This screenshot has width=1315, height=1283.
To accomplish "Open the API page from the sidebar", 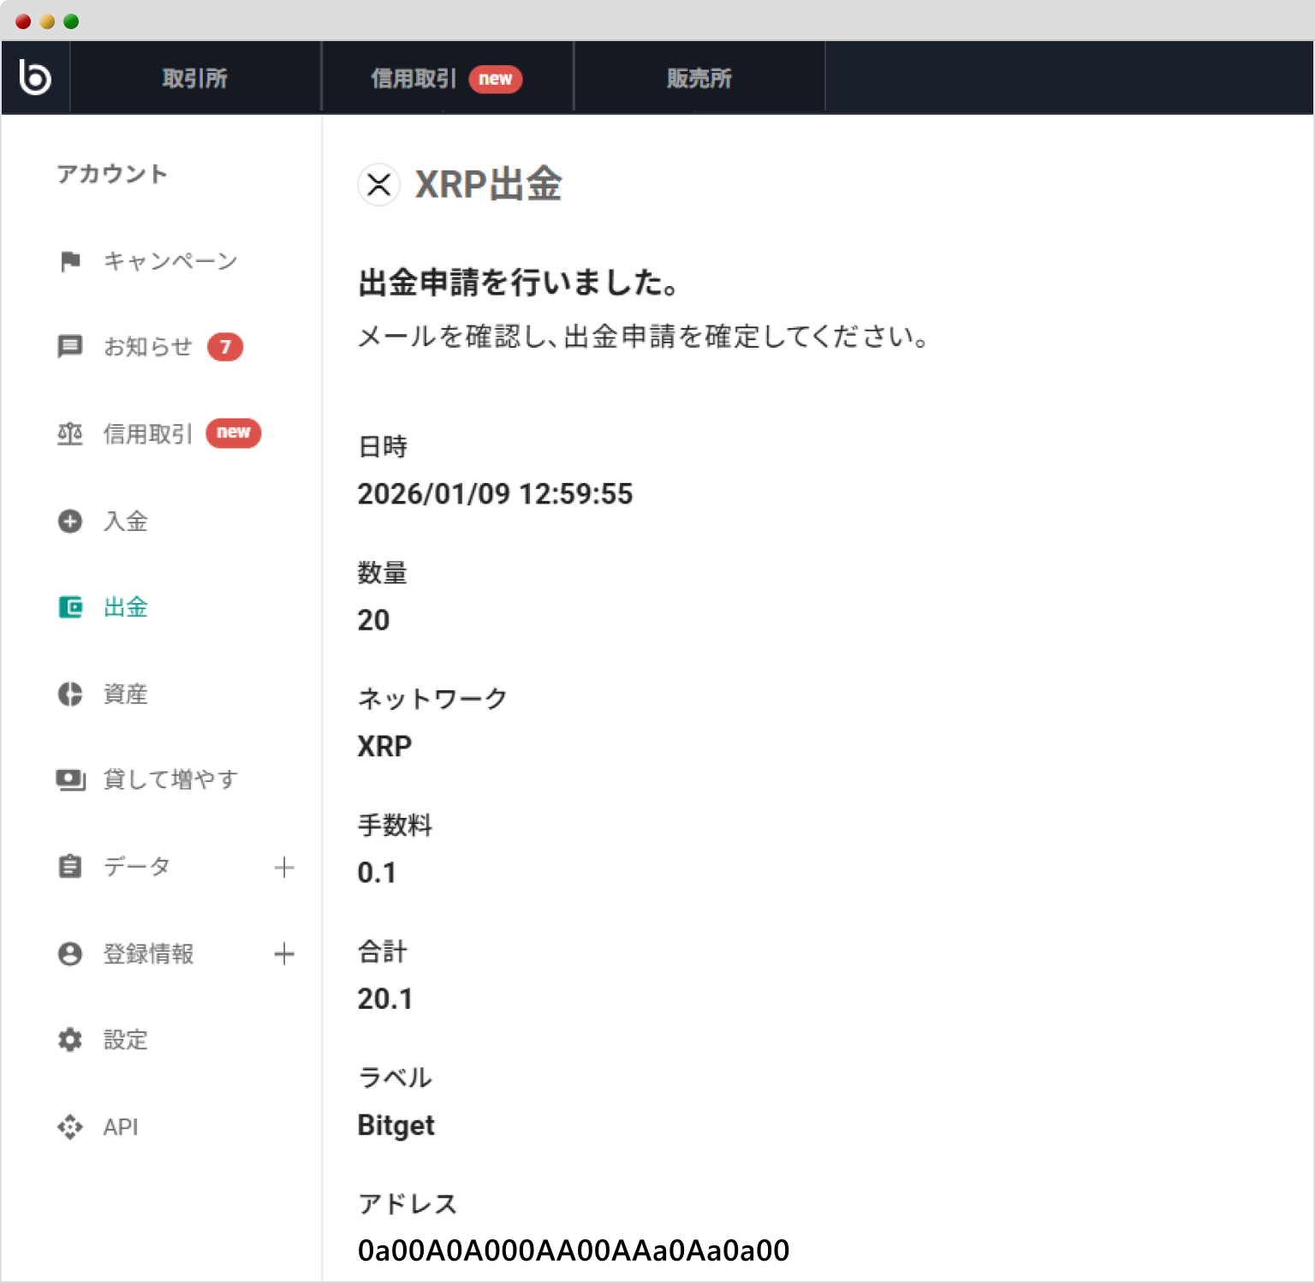I will (120, 1126).
